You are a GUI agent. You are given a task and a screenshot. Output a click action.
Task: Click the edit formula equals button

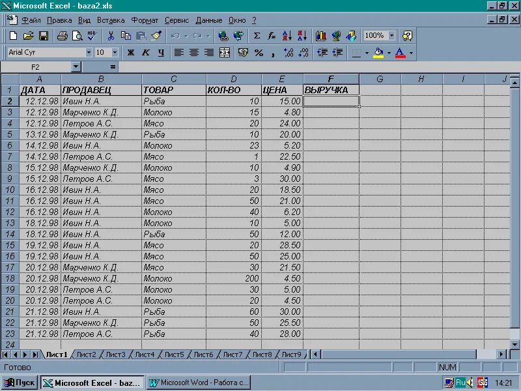coord(113,67)
